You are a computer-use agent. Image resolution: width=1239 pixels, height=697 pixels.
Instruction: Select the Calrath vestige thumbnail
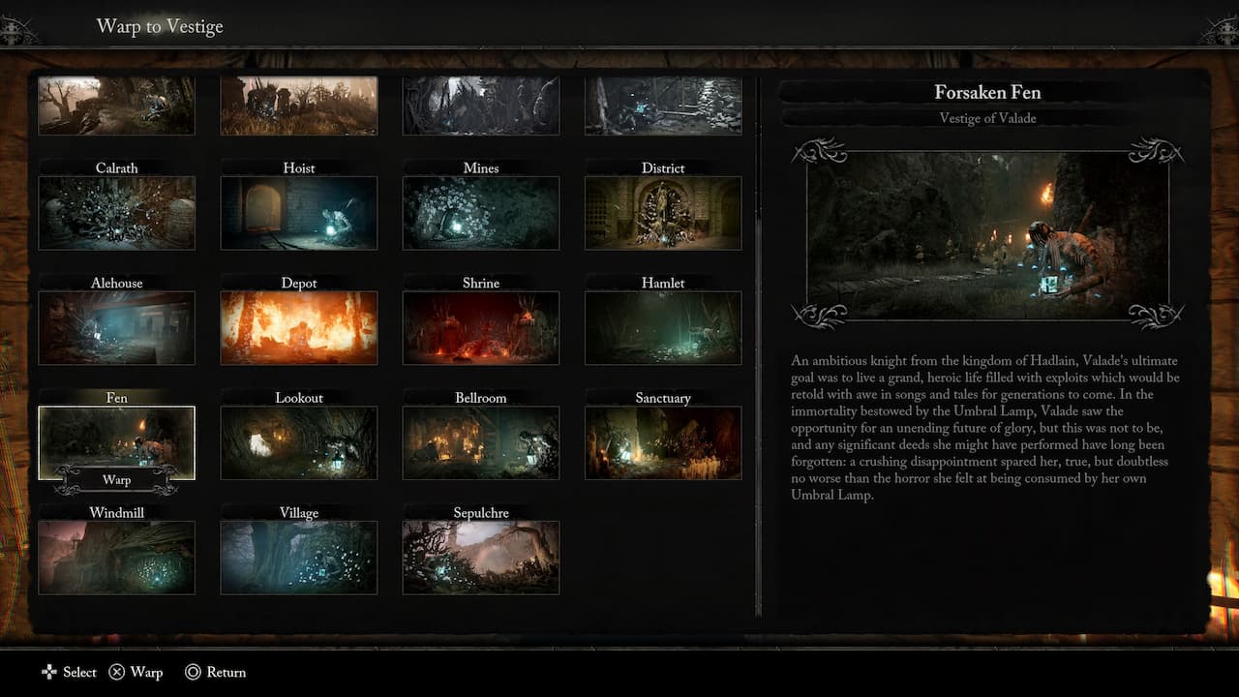click(x=116, y=213)
